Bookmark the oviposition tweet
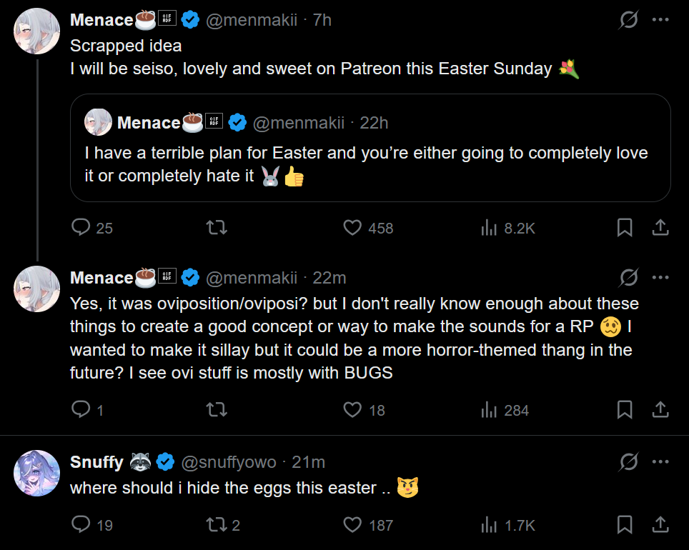Screen dimensions: 689x550 (624, 410)
